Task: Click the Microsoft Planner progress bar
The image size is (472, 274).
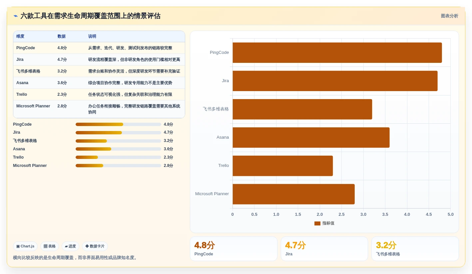Action: [118, 166]
